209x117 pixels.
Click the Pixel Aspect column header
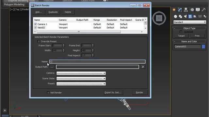[x=126, y=20]
